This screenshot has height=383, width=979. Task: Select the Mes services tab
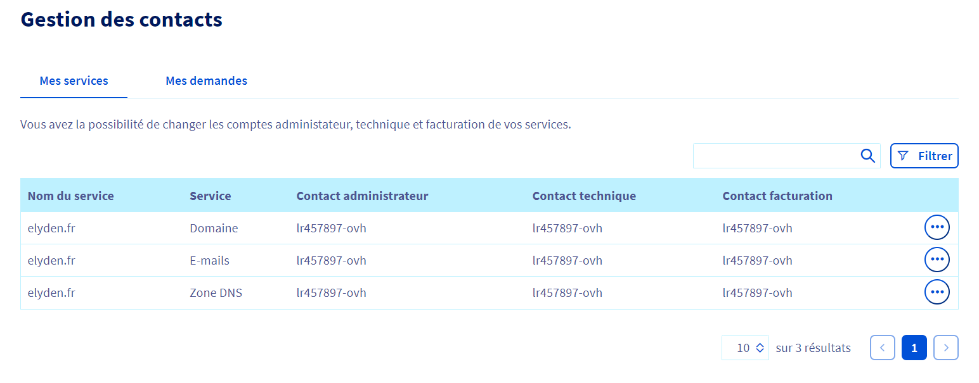(x=74, y=81)
